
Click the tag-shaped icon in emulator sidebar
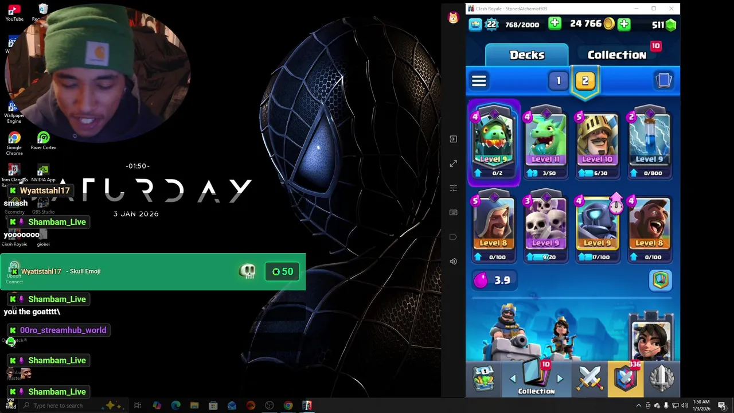(453, 237)
